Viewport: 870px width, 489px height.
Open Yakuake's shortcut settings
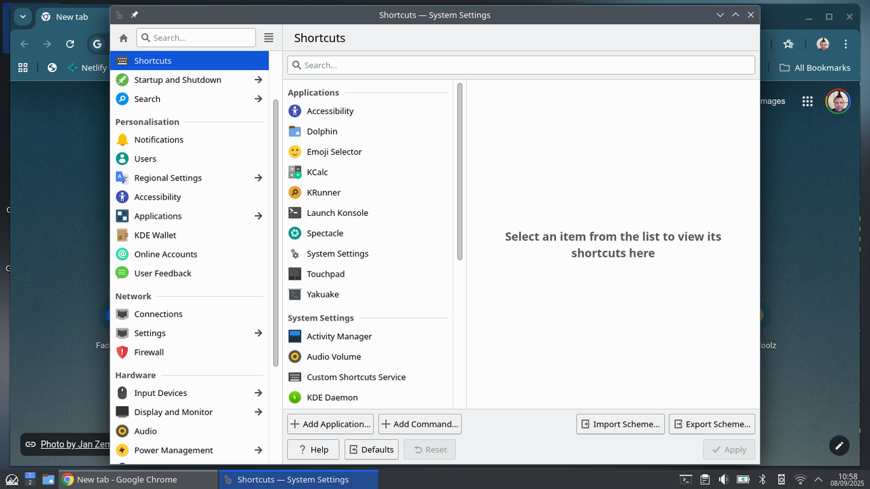[x=322, y=294]
